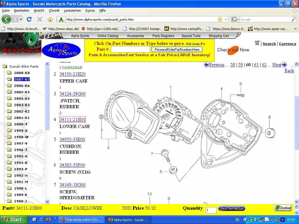Open the Datei menu
Screen dimensions: 299x224
[x=6, y=10]
